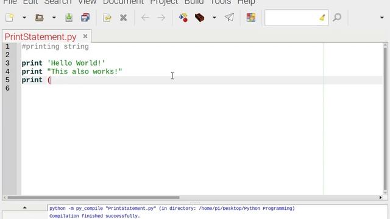
Task: Open the Document menu
Action: pyautogui.click(x=123, y=2)
